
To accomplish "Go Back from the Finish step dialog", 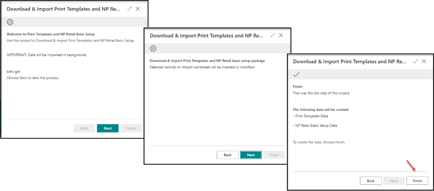I will coord(371,181).
